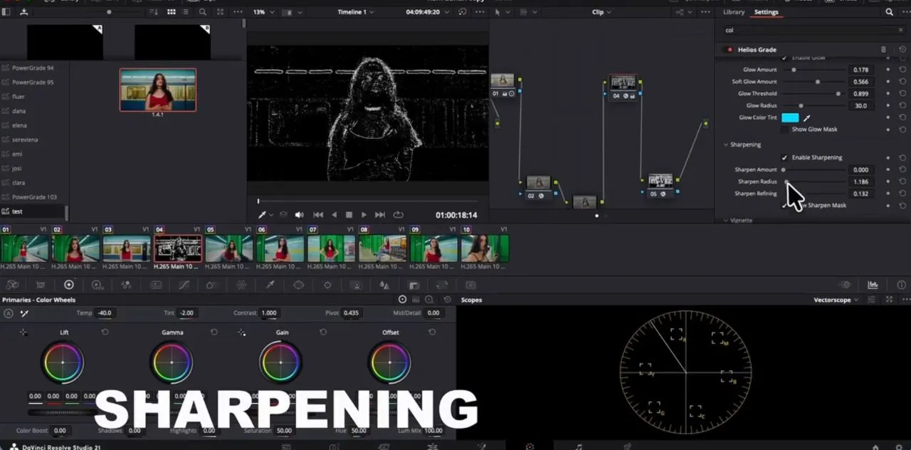The height and width of the screenshot is (450, 911).
Task: Expand the Vignette section
Action: point(726,221)
